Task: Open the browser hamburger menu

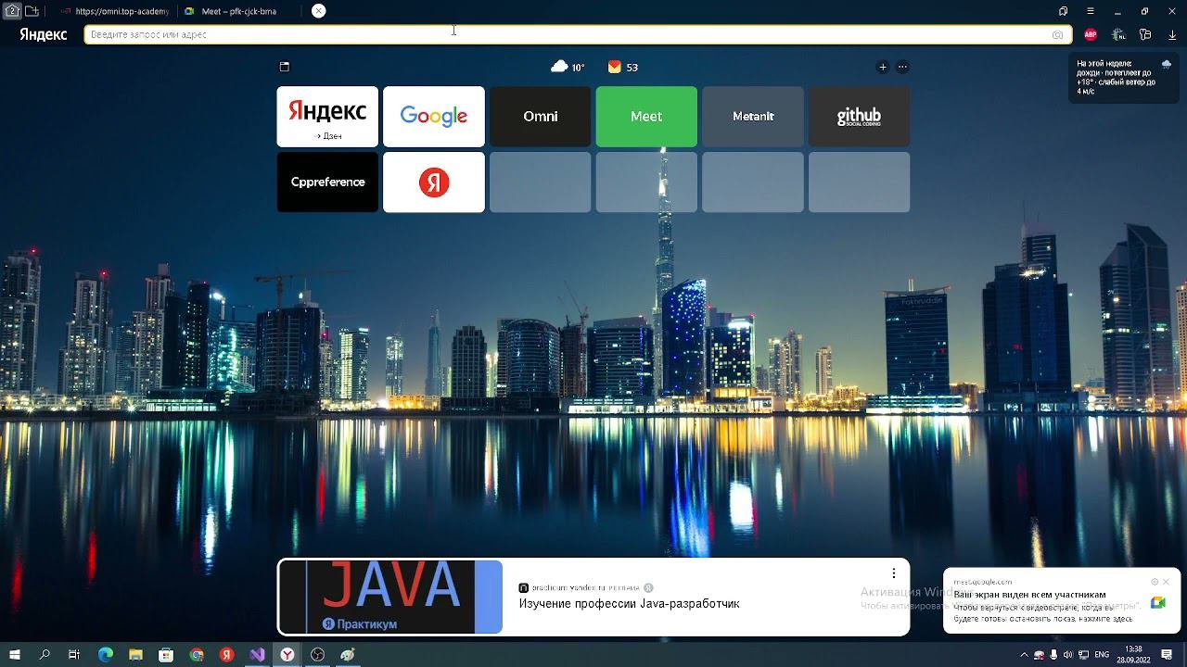Action: point(1091,11)
